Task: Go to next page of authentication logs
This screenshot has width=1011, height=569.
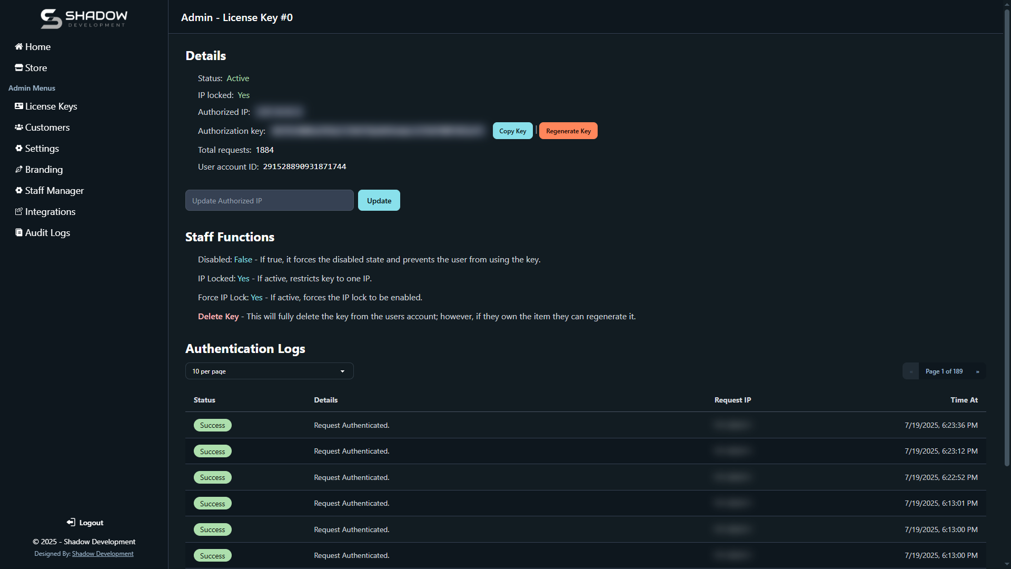Action: (977, 371)
